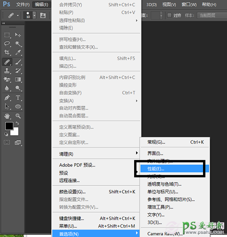This screenshot has width=227, height=237.
Task: Select the Rectangular Marquee tool
Action: coord(7,35)
